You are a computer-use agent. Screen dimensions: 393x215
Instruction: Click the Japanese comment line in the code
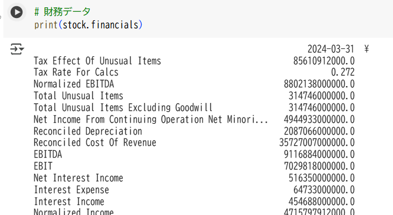tap(62, 12)
